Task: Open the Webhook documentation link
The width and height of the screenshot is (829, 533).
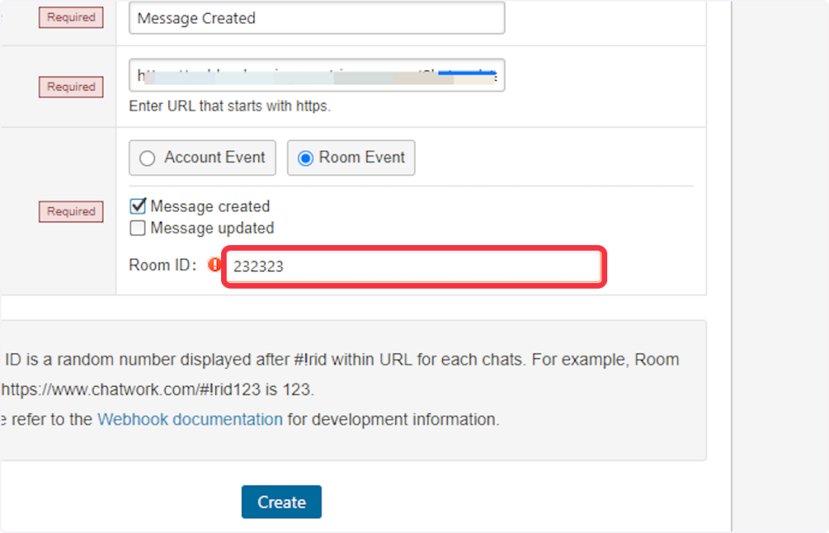Action: click(189, 420)
